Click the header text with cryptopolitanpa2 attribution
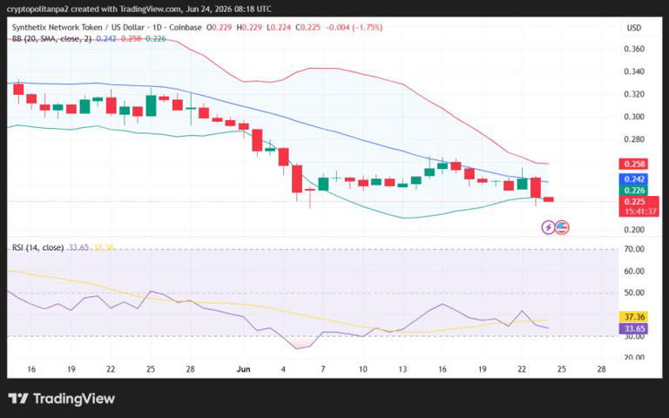669x418 pixels. (139, 9)
